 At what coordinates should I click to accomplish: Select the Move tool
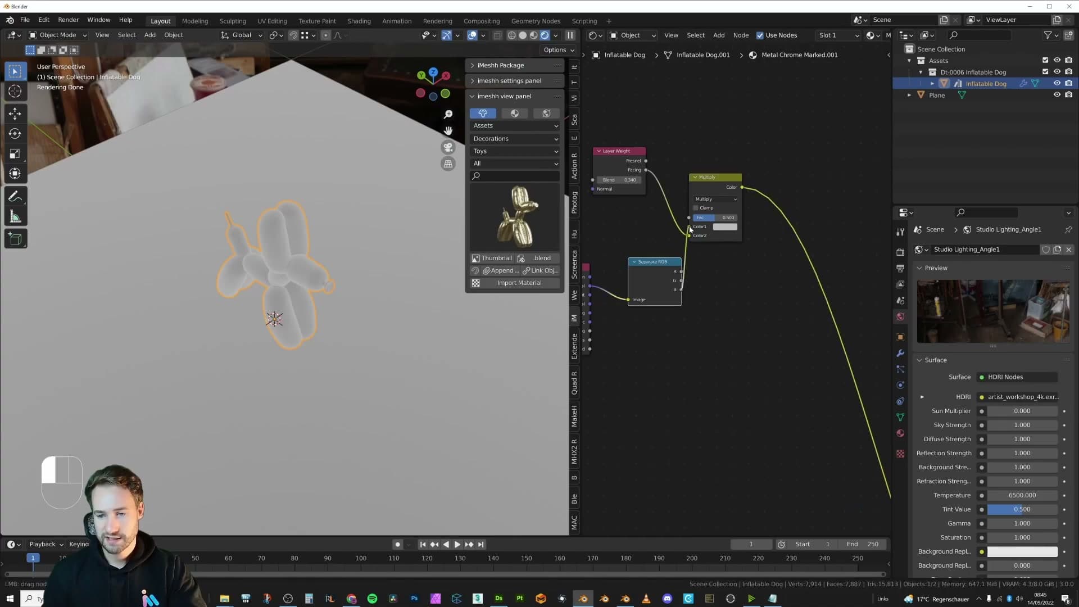(x=15, y=114)
